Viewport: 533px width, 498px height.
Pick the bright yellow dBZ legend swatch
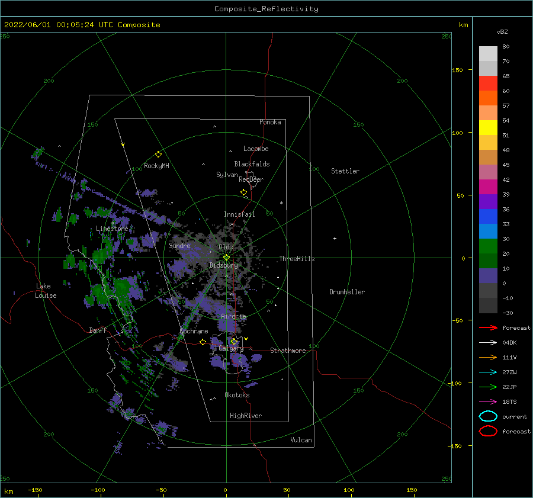[x=488, y=127]
